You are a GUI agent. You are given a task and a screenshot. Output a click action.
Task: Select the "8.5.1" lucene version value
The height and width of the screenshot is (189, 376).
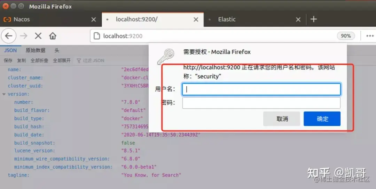131,151
